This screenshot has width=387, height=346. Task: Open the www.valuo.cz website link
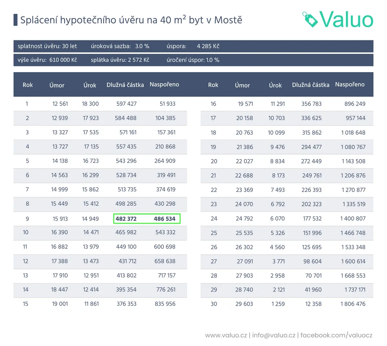pos(226,335)
